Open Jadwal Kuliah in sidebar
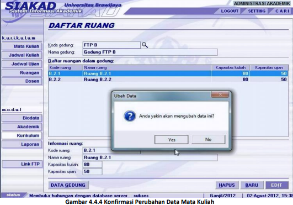293x205 pixels. click(22, 55)
